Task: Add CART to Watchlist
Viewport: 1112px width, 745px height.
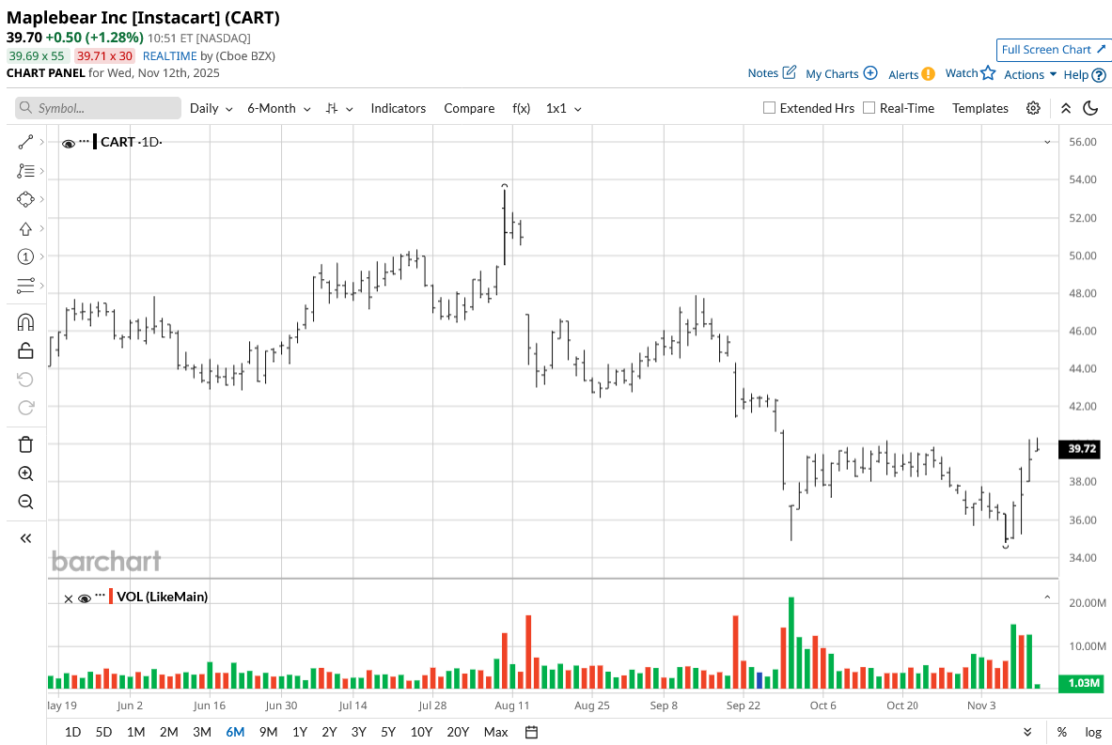Action: [x=970, y=73]
